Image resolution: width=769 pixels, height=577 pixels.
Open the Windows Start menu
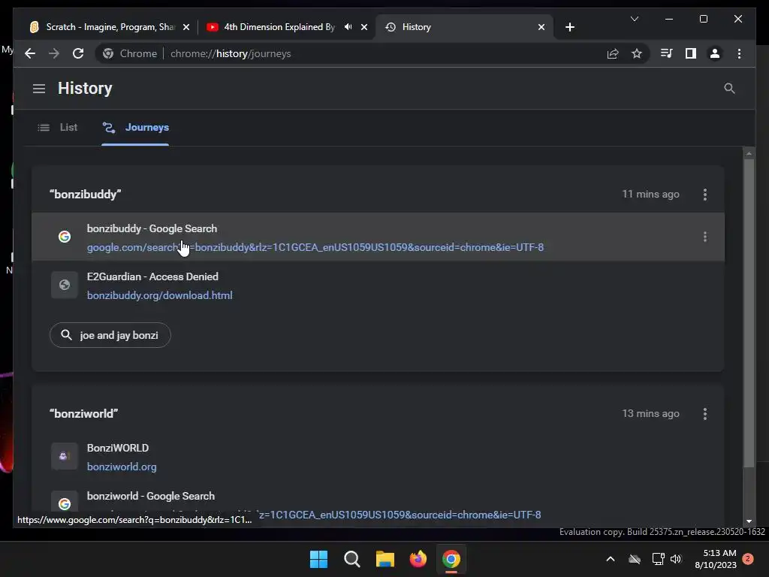pos(318,559)
